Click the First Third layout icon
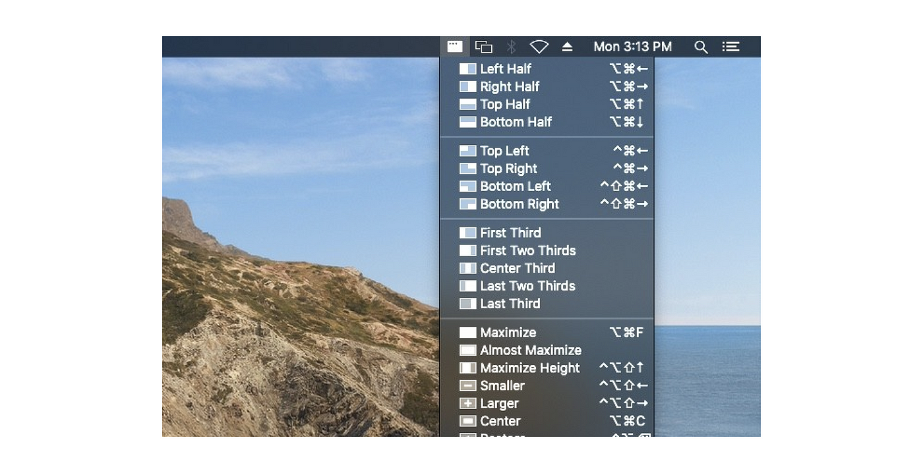This screenshot has width=923, height=473. tap(467, 233)
